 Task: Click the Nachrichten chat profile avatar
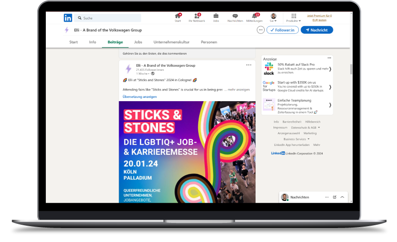(285, 197)
